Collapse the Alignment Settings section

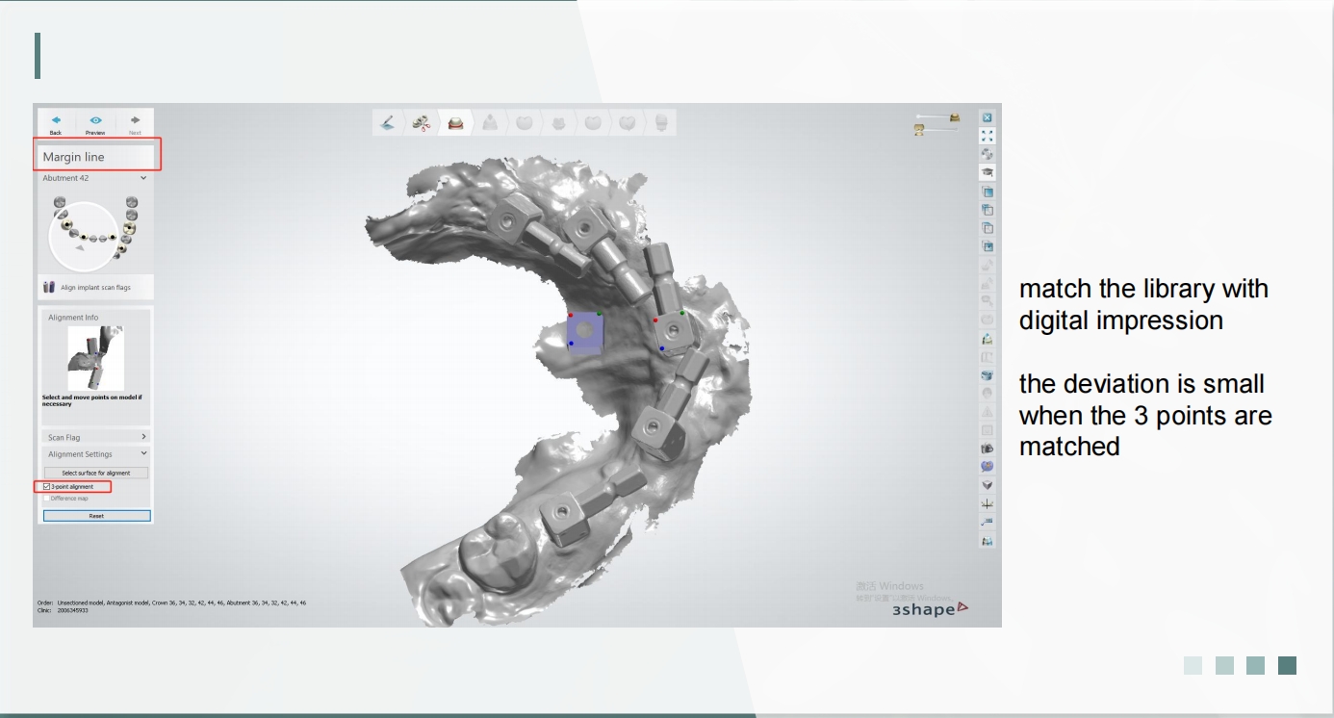pos(143,454)
